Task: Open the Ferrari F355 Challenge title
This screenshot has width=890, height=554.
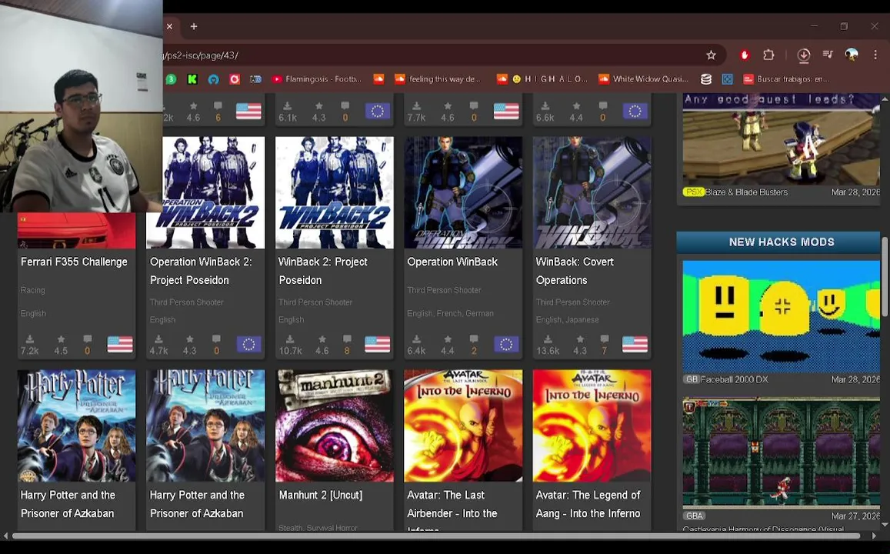Action: coord(74,262)
